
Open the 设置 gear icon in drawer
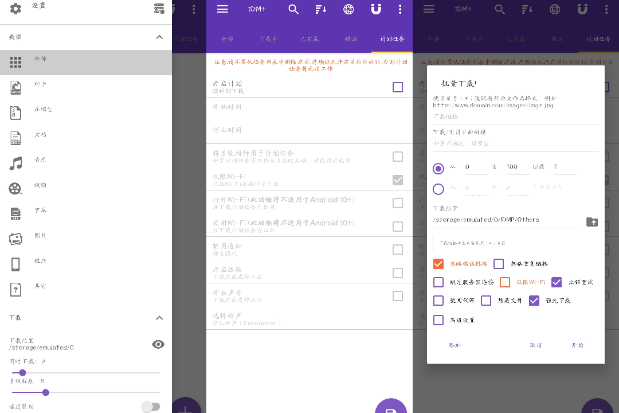click(16, 9)
